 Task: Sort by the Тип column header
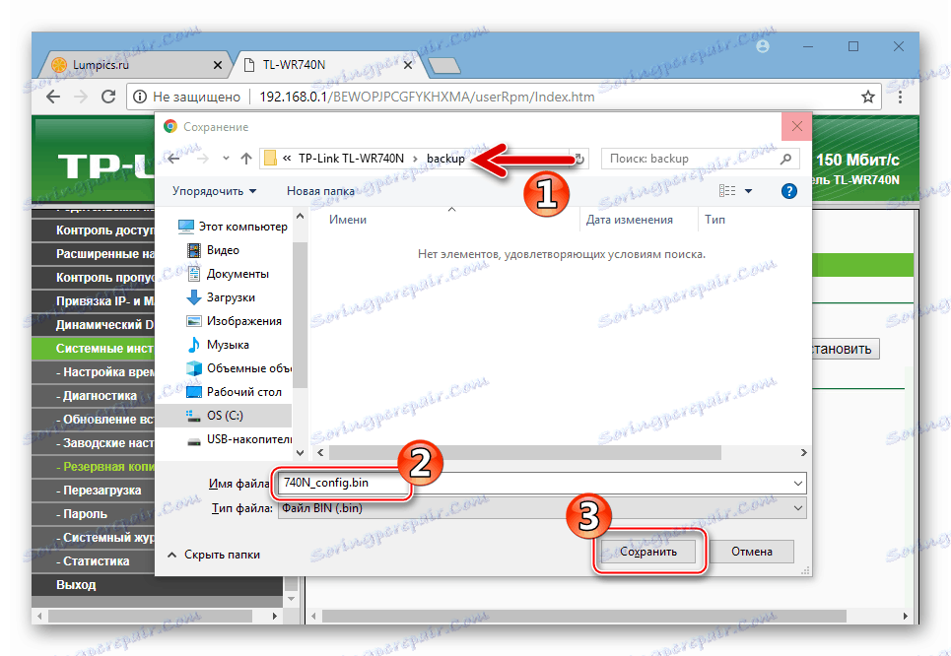714,220
